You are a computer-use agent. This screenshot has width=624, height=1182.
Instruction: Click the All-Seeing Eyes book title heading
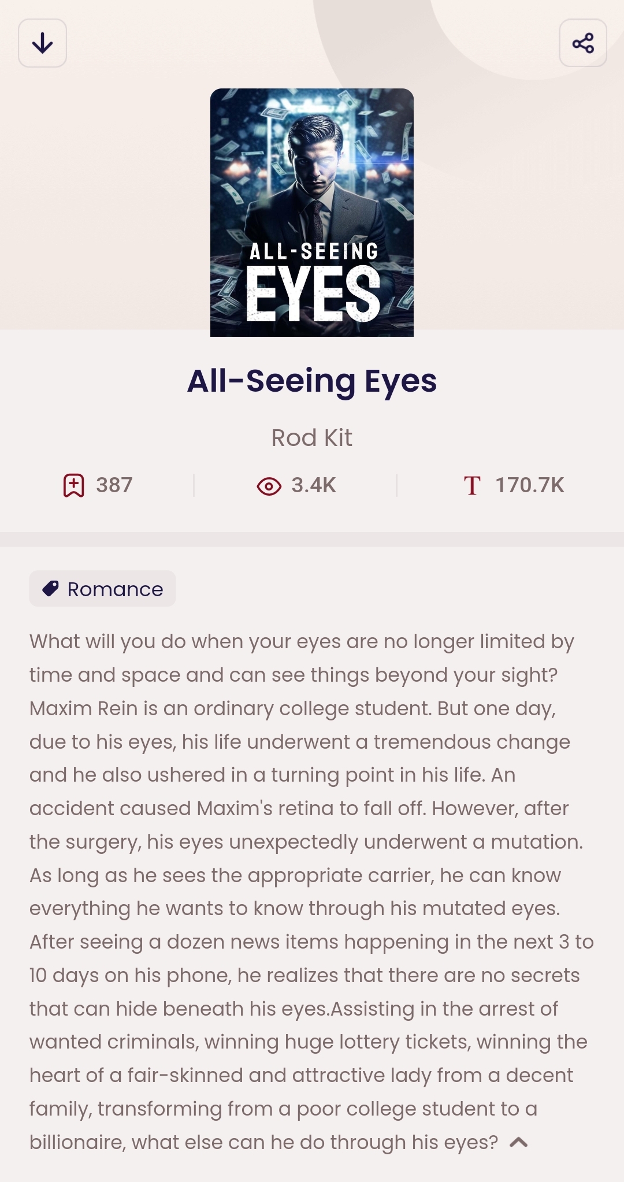(311, 381)
